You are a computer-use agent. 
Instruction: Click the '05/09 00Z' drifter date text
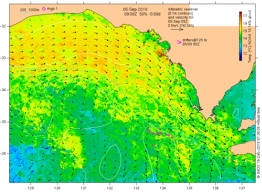coord(191,44)
